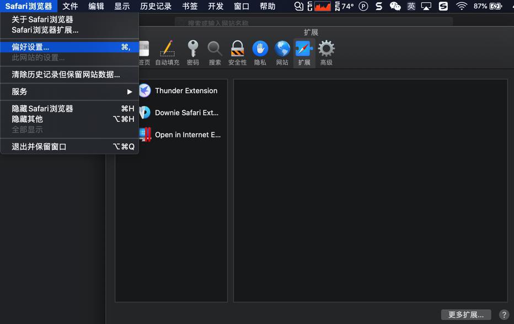The image size is (514, 324).
Task: Open the 窗口 menu in menu bar
Action: 242,6
